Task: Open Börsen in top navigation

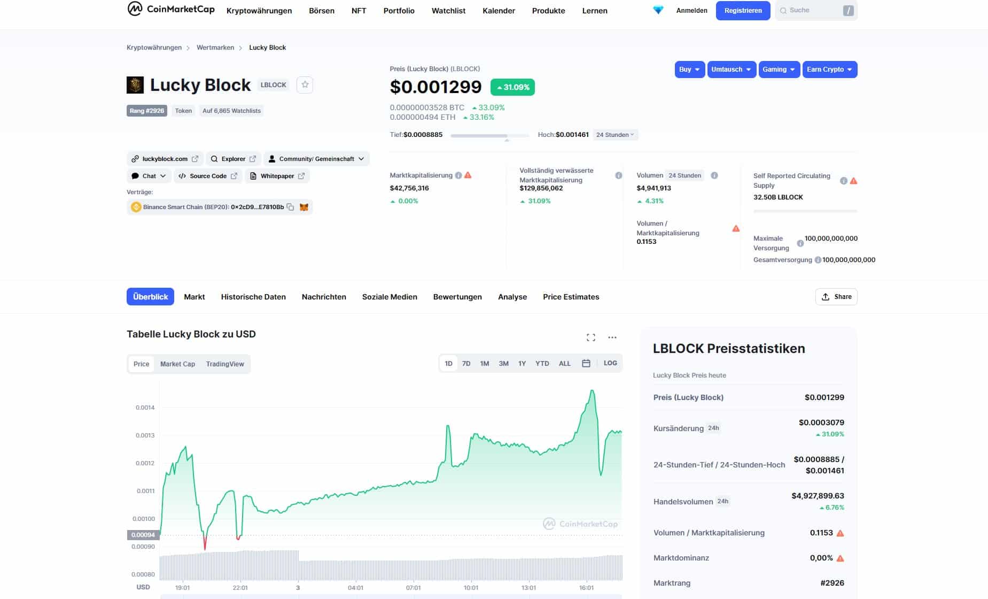Action: [322, 11]
